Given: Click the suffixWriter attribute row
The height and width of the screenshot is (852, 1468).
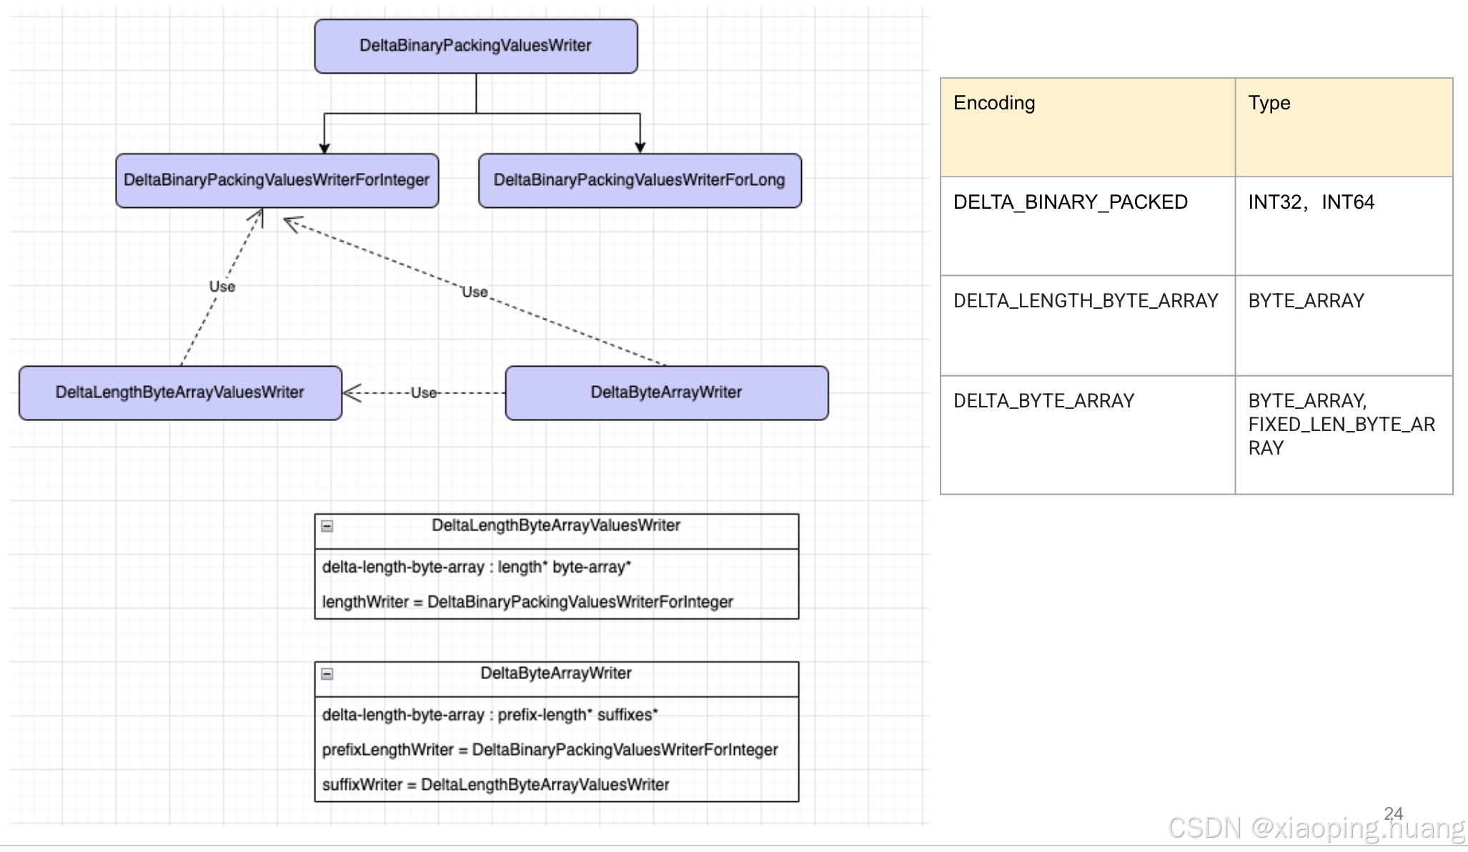Looking at the screenshot, I should 495,785.
